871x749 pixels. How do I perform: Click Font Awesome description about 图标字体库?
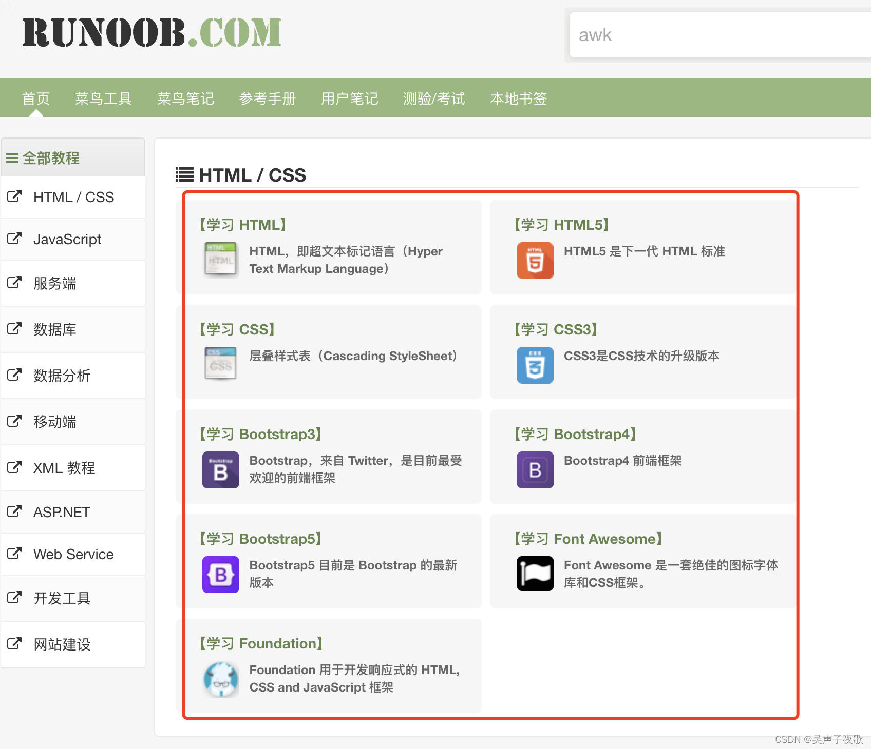671,574
